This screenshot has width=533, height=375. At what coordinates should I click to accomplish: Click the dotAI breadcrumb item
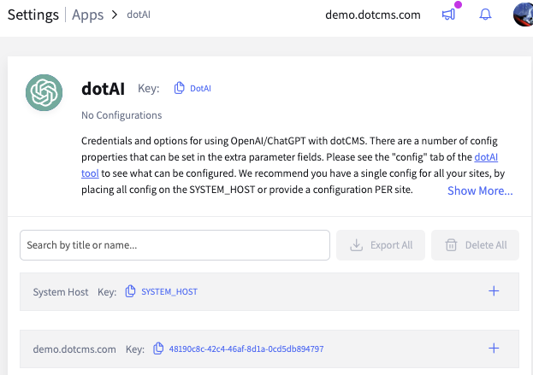point(139,15)
